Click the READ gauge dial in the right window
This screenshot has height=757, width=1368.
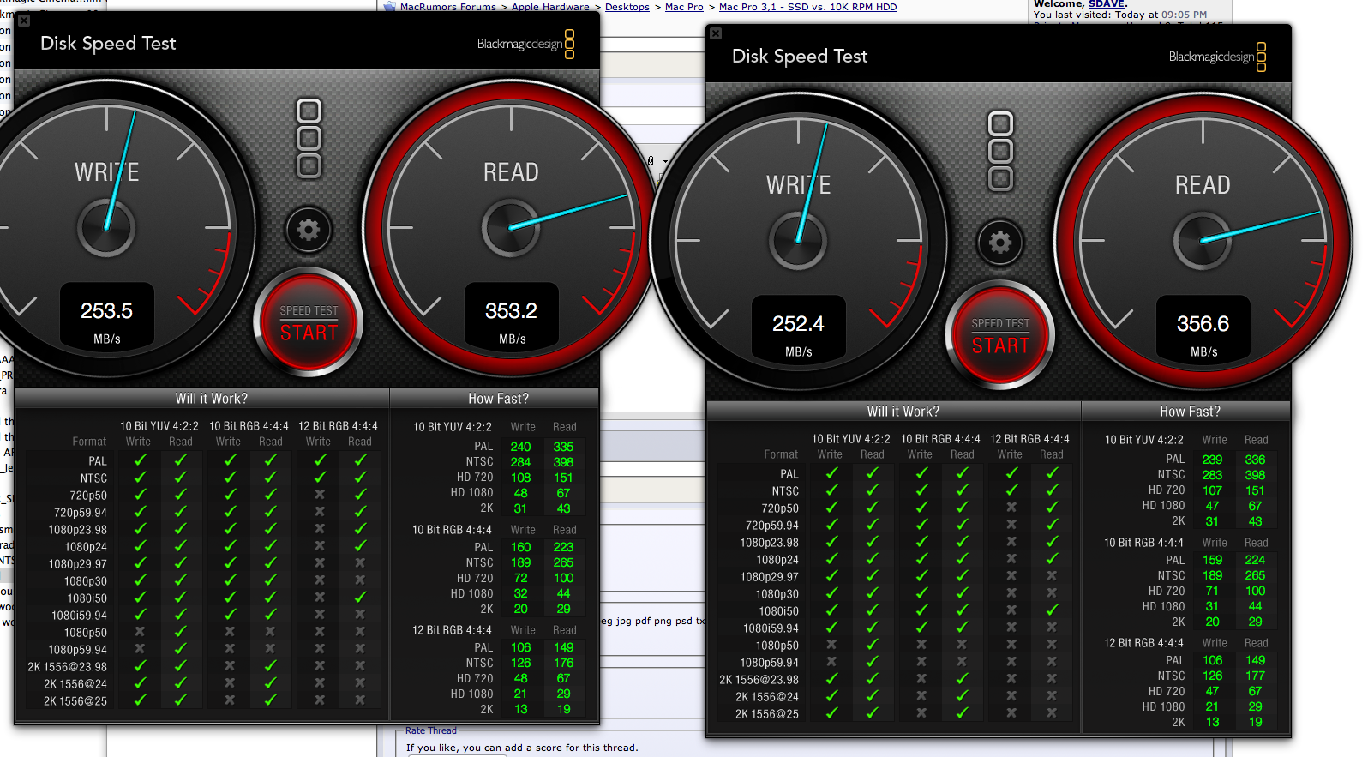point(1203,240)
